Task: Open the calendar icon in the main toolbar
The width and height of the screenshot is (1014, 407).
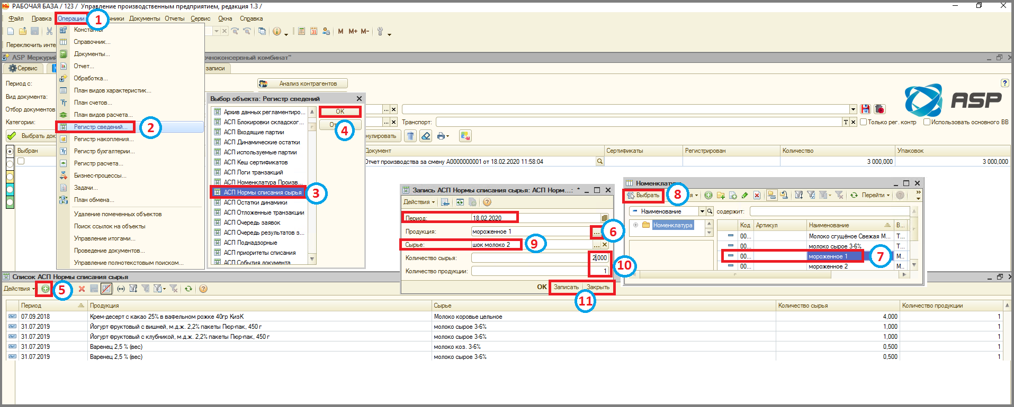Action: tap(313, 31)
